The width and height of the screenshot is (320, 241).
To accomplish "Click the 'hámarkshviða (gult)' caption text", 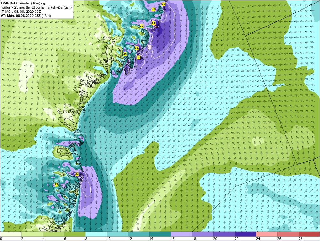I will click(x=57, y=7).
